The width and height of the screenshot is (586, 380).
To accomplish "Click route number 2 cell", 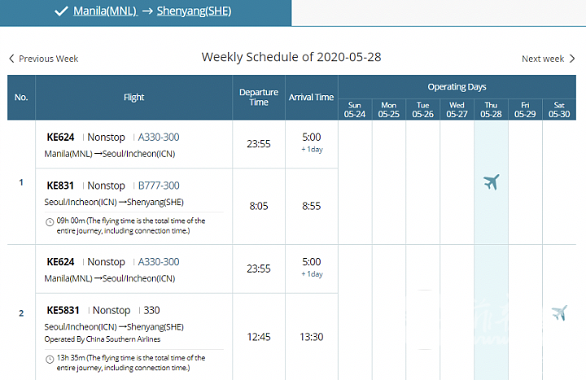I will [21, 313].
